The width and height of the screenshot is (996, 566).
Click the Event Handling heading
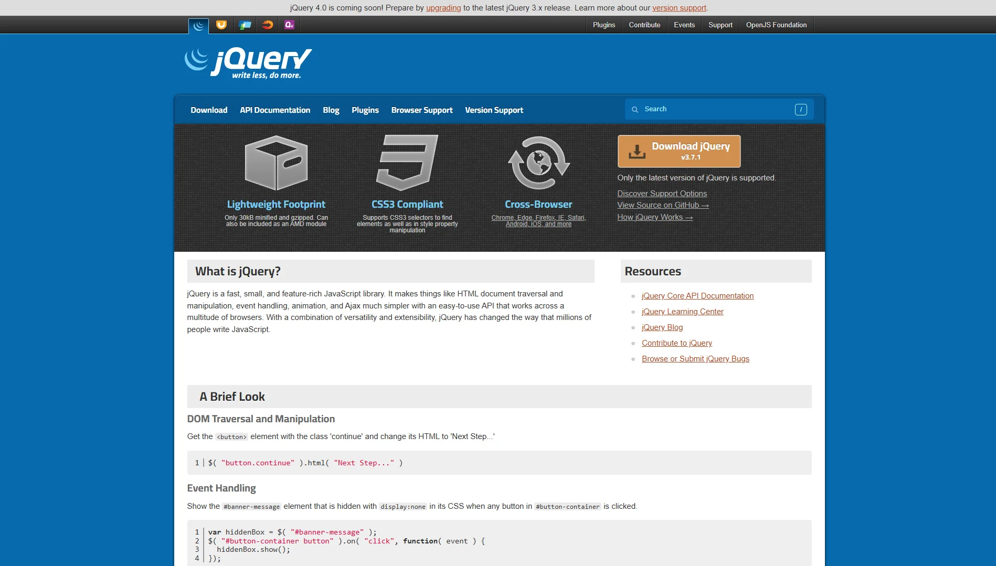221,488
